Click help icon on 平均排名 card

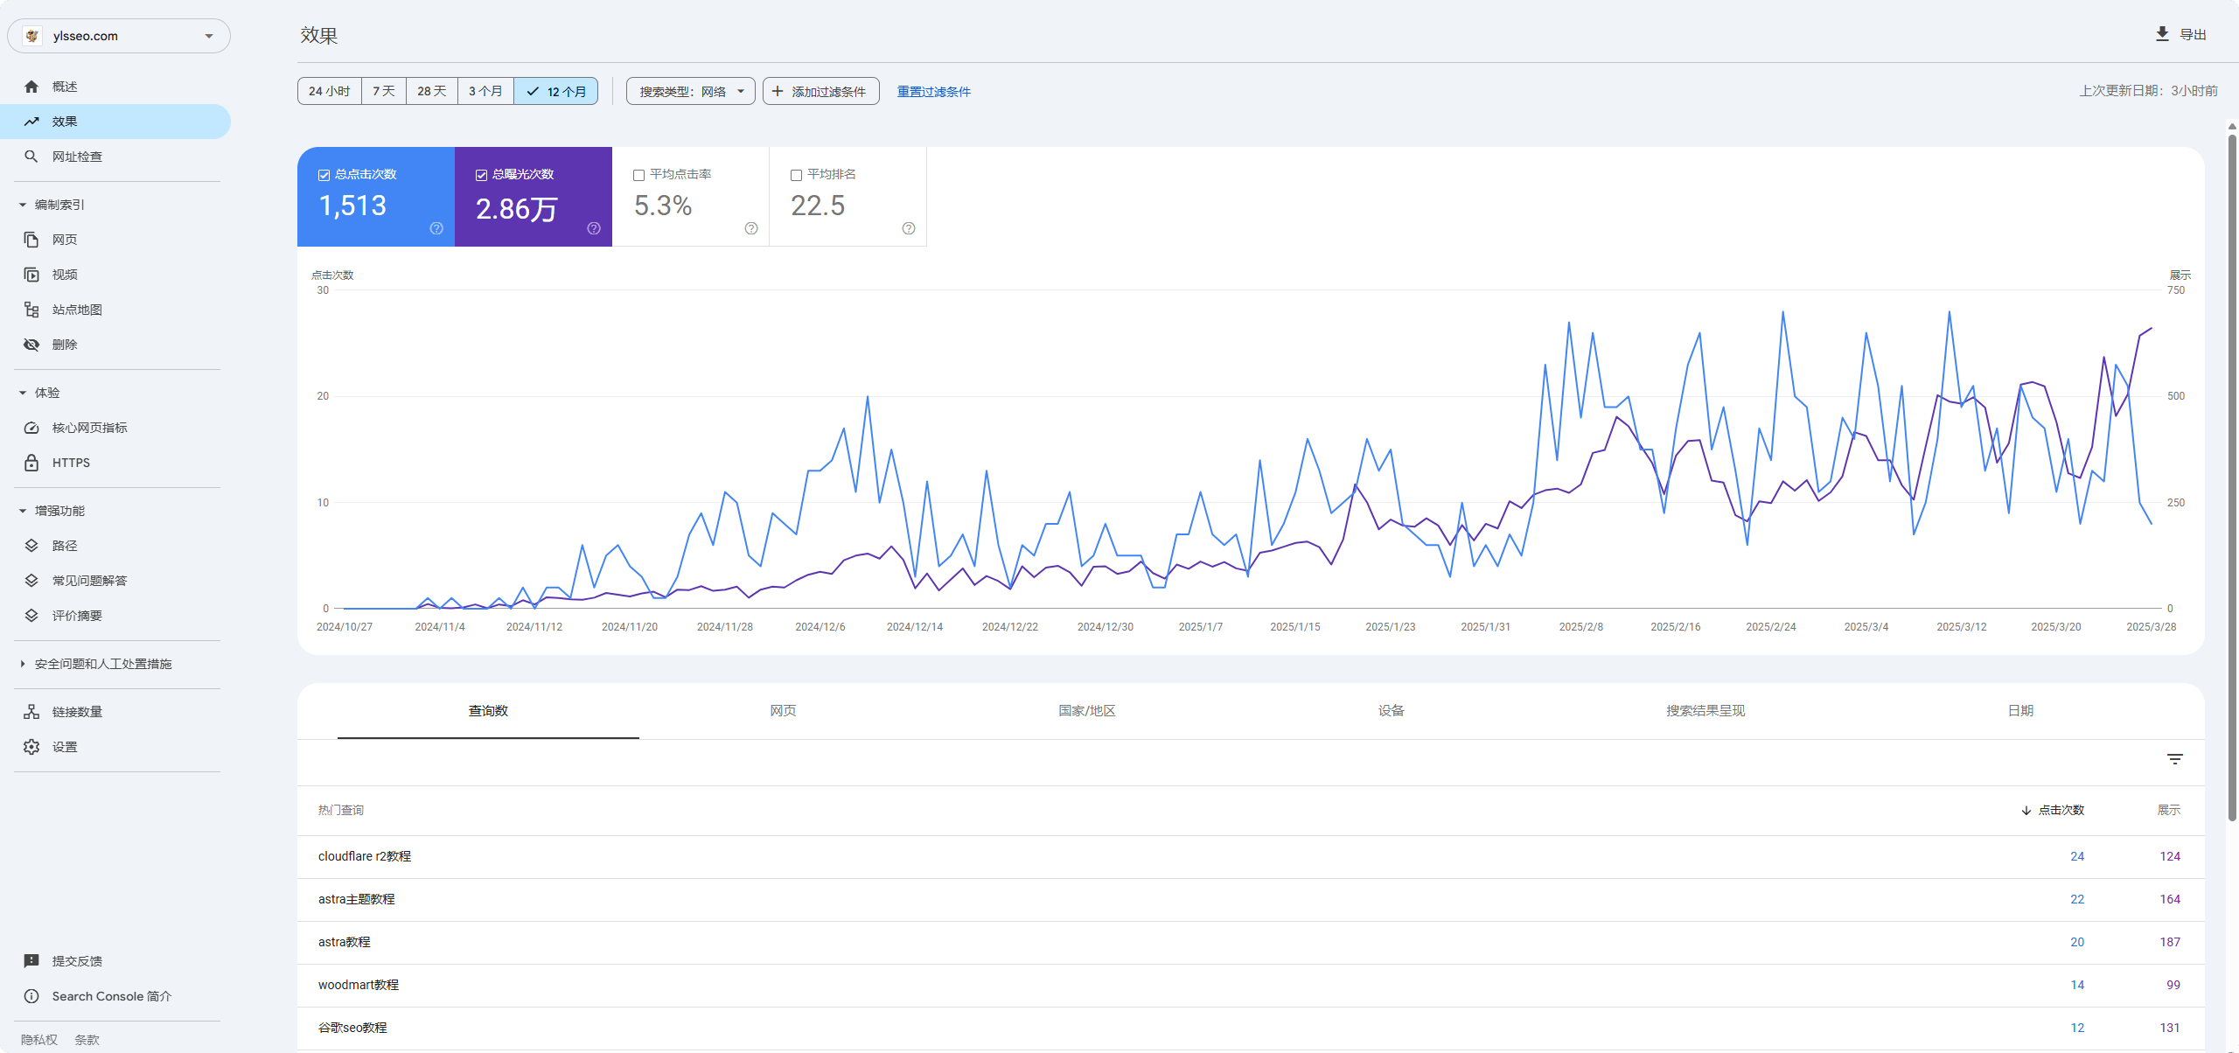909,228
